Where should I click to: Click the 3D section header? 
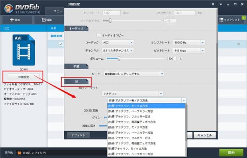pos(76,82)
